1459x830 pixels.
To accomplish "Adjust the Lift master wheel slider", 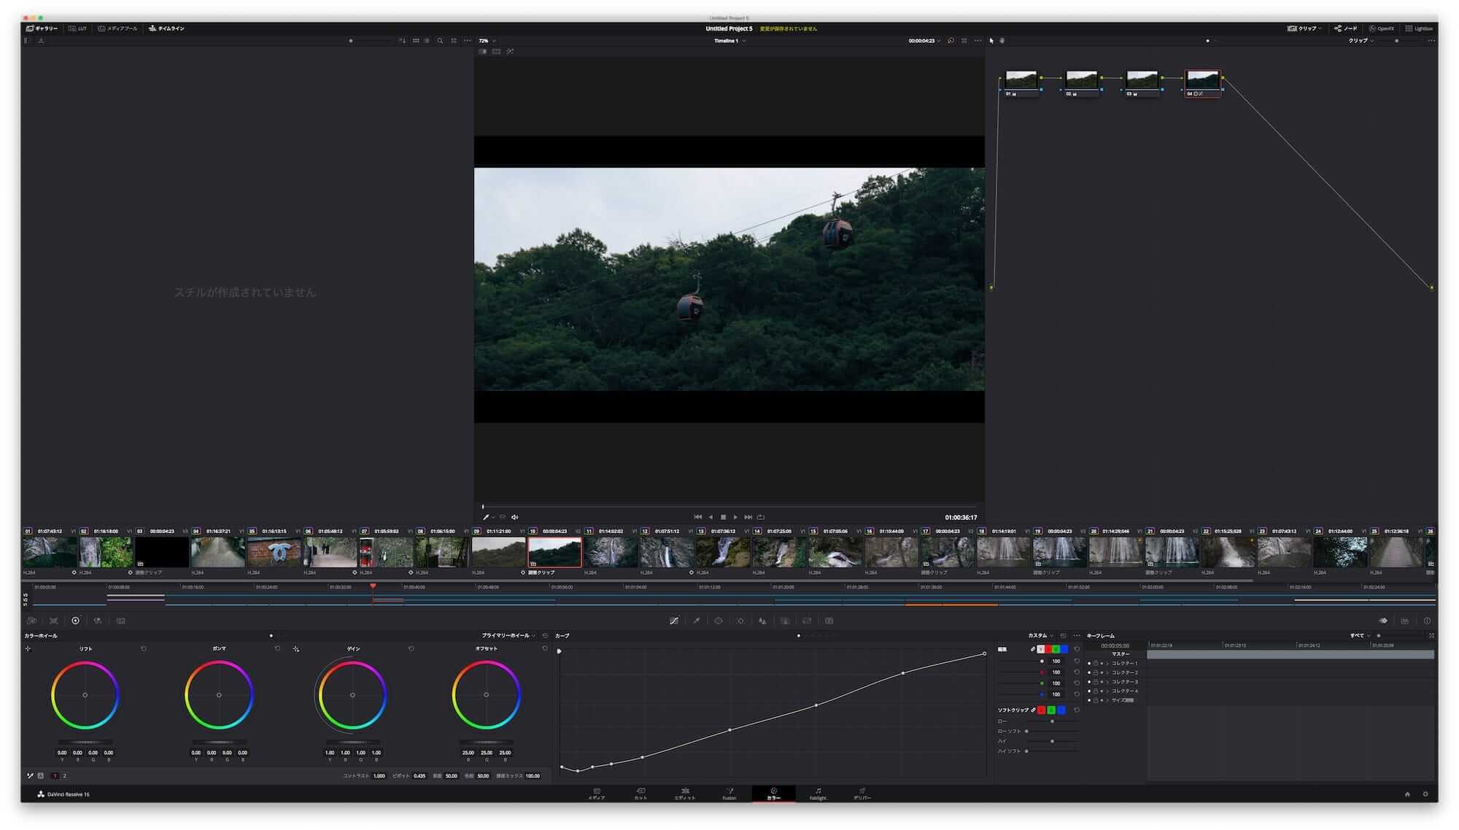I will coord(85,742).
